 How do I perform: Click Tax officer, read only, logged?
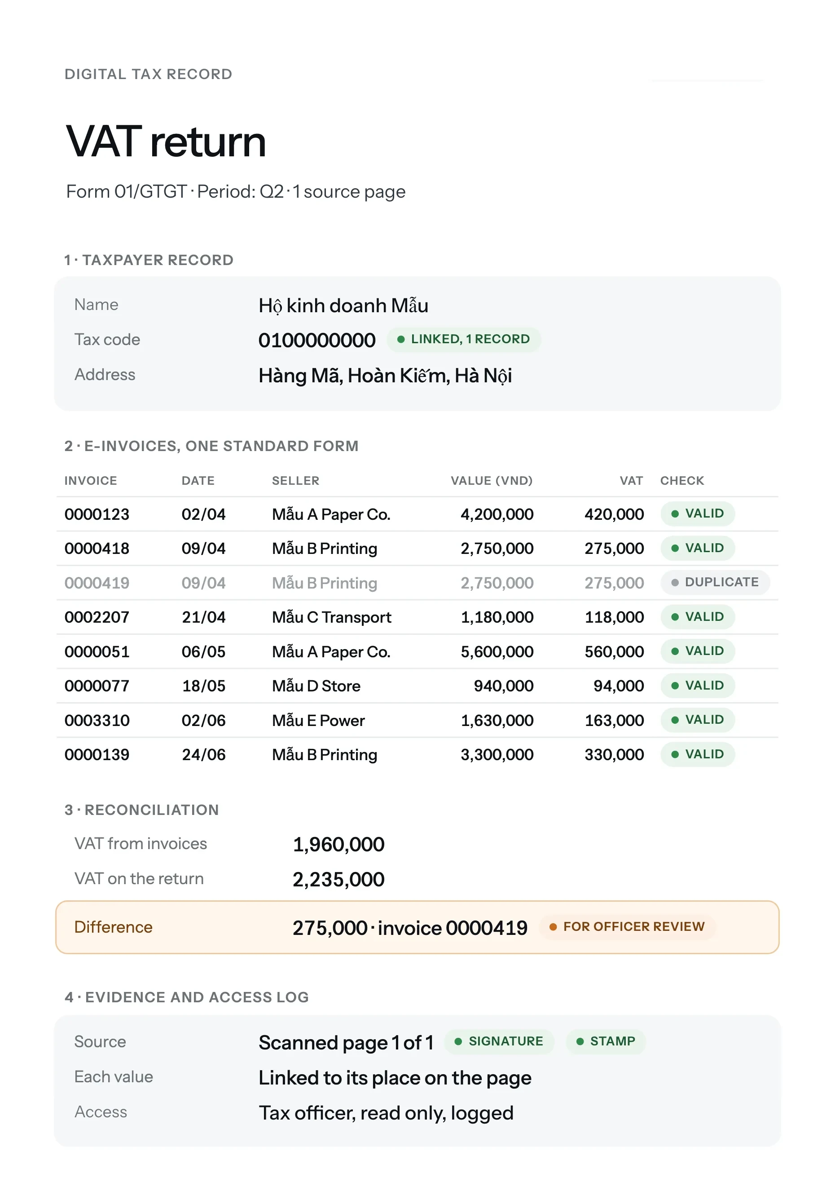[386, 1113]
